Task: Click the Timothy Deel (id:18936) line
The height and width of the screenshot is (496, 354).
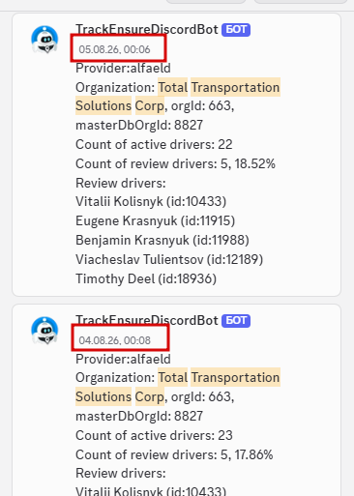Action: pyautogui.click(x=146, y=278)
